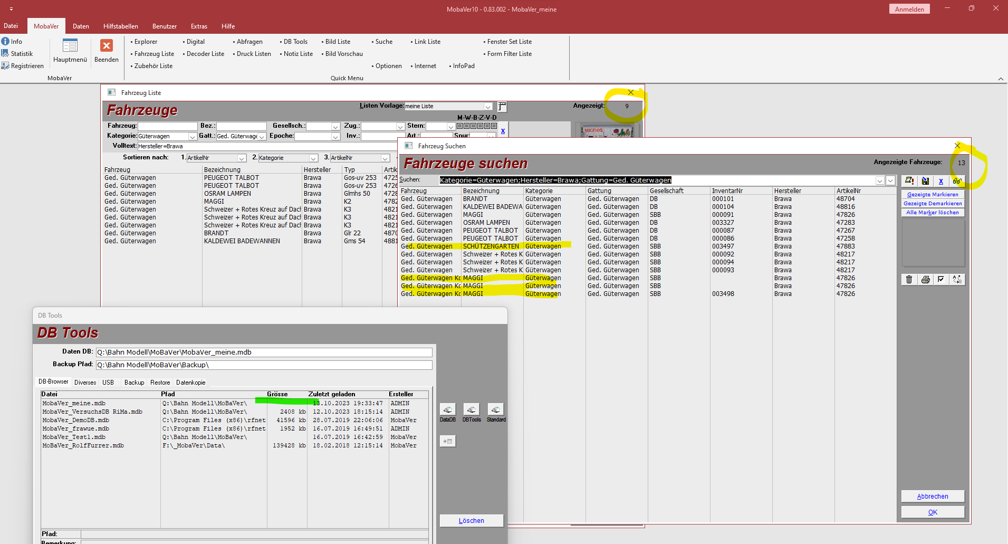Click the blue X clear button in Fahrzeug Suchen
The image size is (1008, 544).
[941, 180]
